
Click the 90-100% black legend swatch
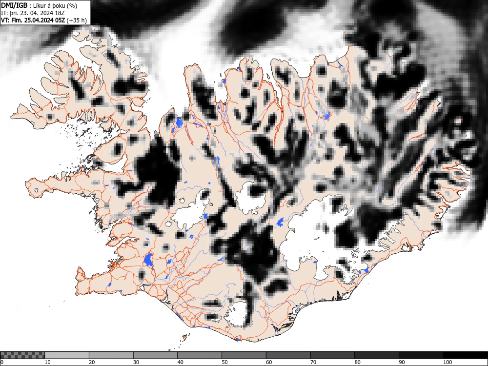[x=421, y=355]
